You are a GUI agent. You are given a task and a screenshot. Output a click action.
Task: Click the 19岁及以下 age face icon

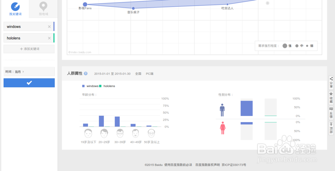88,133
